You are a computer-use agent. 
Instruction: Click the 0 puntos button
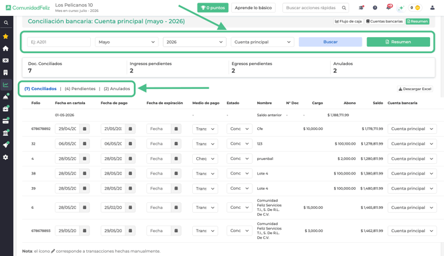(x=213, y=8)
